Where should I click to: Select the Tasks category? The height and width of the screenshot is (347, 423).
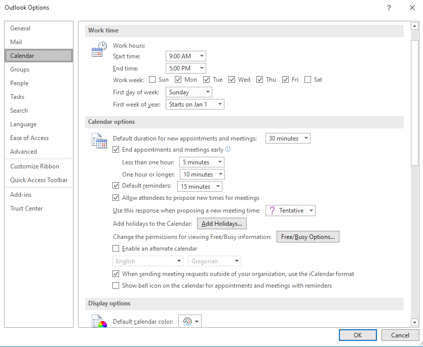39,97
